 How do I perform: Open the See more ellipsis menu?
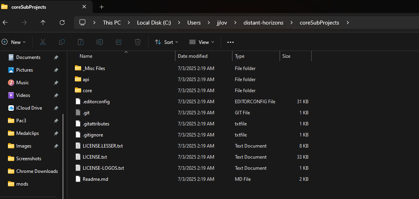pyautogui.click(x=230, y=42)
